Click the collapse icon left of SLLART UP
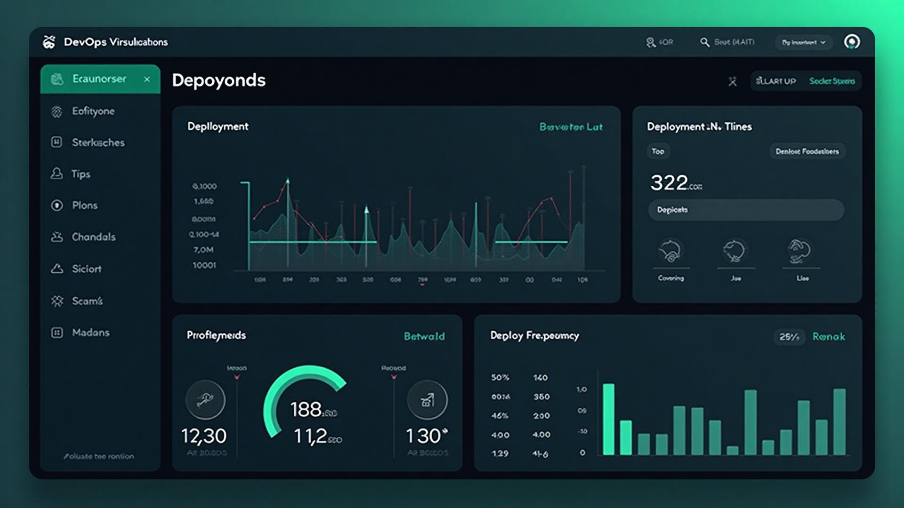 click(732, 81)
